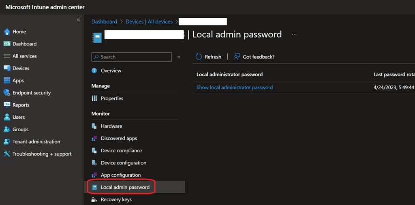Click the Apps grid icon

coord(6,81)
